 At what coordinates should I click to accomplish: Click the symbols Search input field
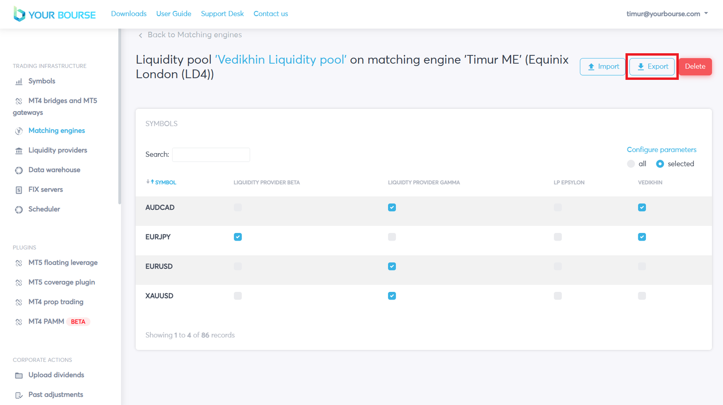coord(211,154)
